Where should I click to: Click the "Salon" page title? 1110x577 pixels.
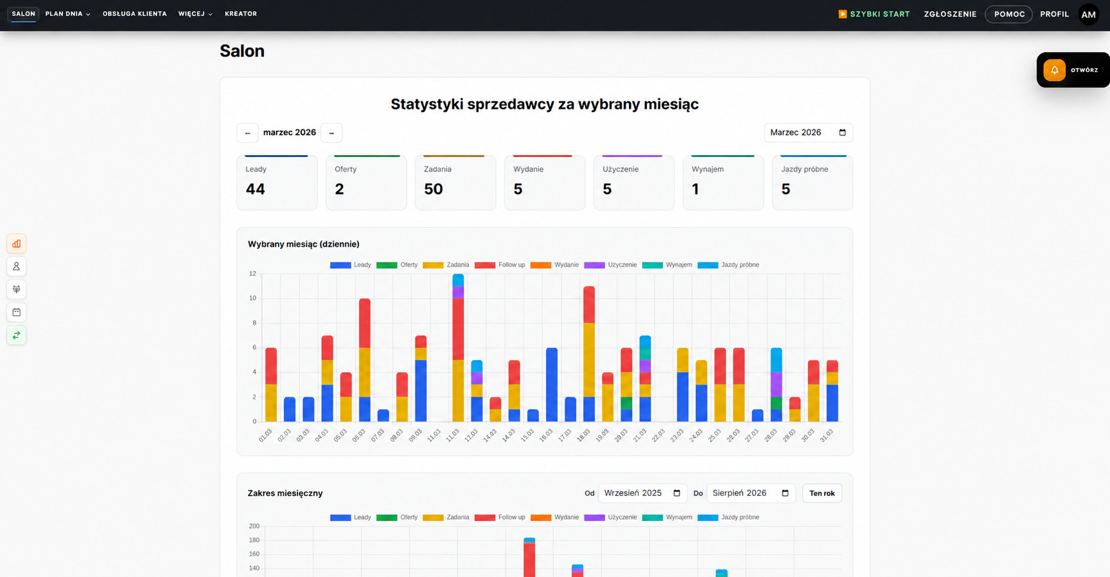pyautogui.click(x=242, y=51)
